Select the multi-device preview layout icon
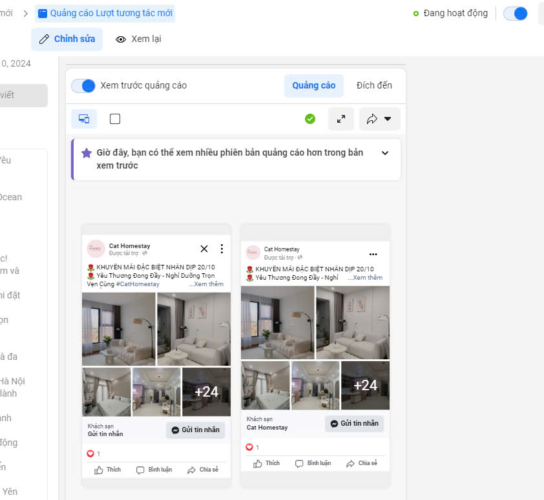 84,119
